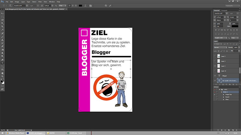
Task: Click the text color swatch in options bar
Action: point(80,6)
